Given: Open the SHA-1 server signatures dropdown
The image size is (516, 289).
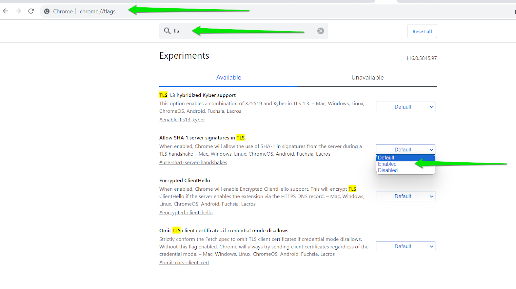Looking at the screenshot, I should [405, 149].
